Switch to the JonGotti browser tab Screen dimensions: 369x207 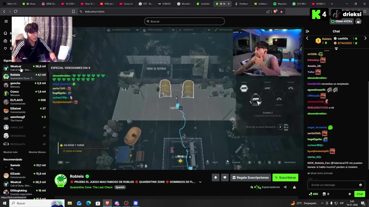(x=203, y=4)
